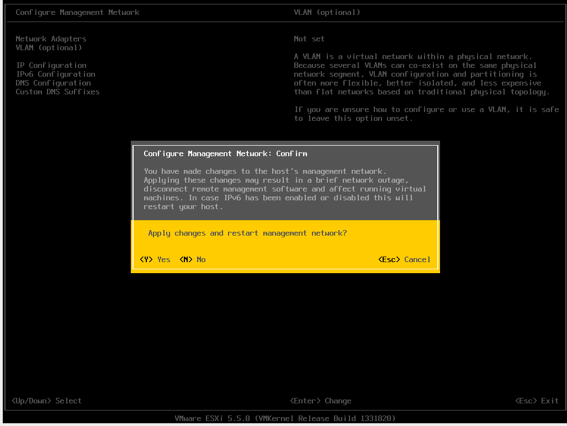This screenshot has height=426, width=567.
Task: Click the 'Configure Management Network: Confirm' dialog title
Action: [x=225, y=153]
